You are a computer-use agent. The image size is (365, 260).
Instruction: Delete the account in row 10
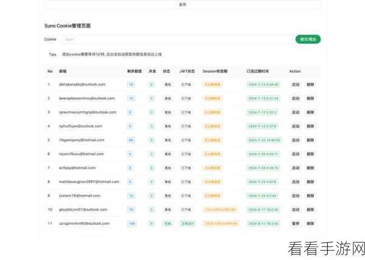tap(310, 210)
